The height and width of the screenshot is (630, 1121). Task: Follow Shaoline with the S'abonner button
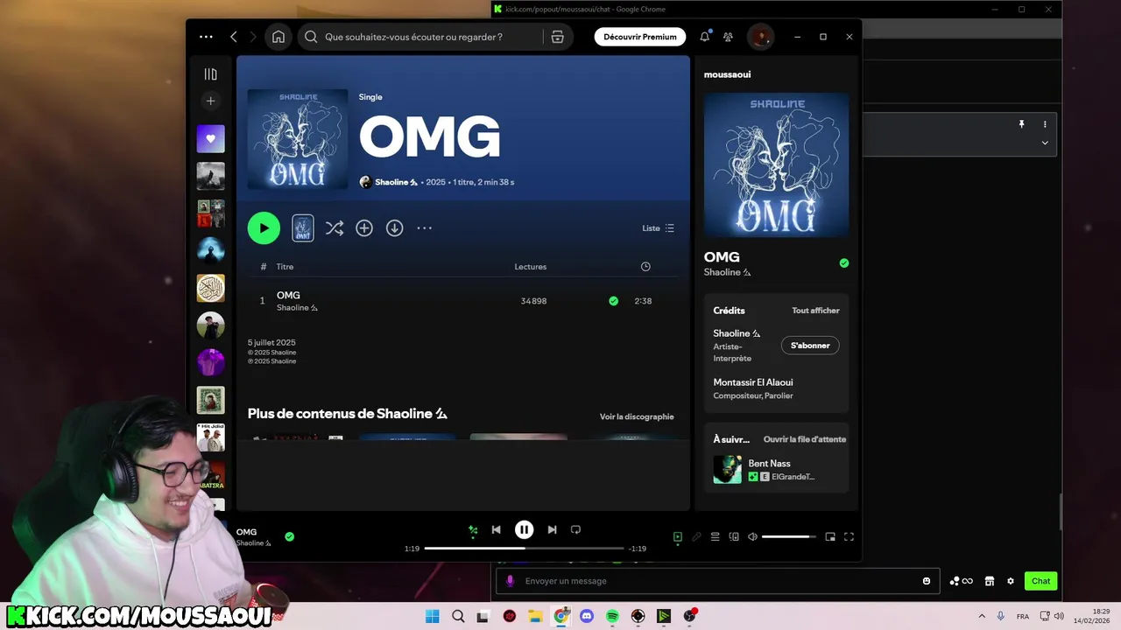(810, 346)
